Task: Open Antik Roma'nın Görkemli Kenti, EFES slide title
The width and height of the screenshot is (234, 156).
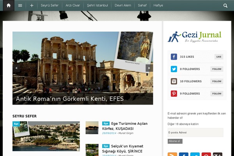Action: pyautogui.click(x=70, y=99)
